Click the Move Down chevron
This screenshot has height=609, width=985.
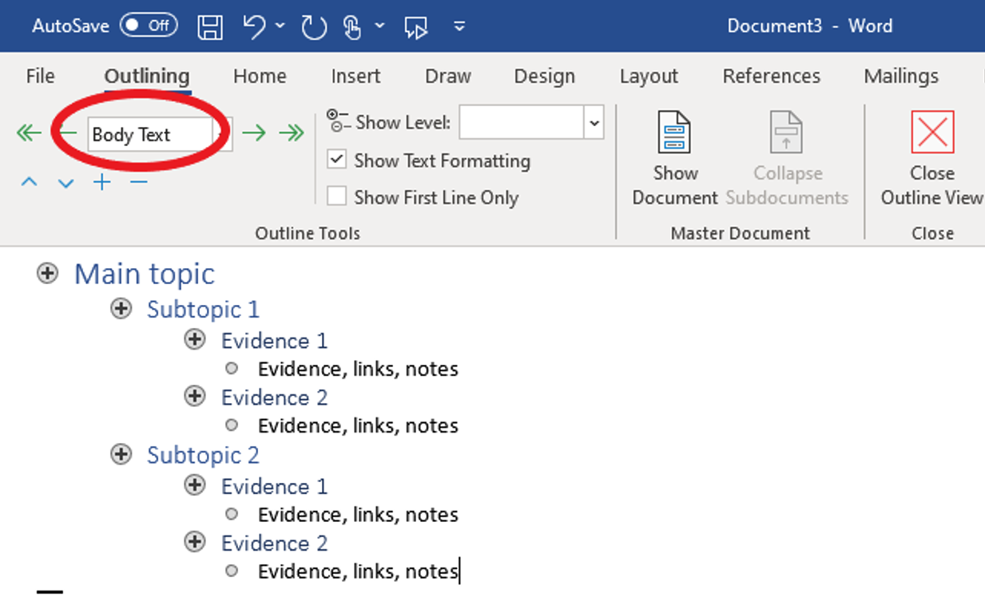tap(66, 184)
